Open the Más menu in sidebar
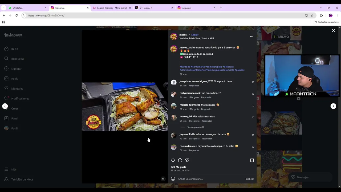This screenshot has width=341, height=192. point(10,170)
